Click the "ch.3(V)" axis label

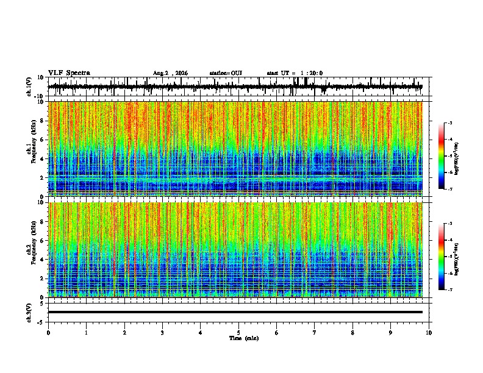pyautogui.click(x=29, y=313)
